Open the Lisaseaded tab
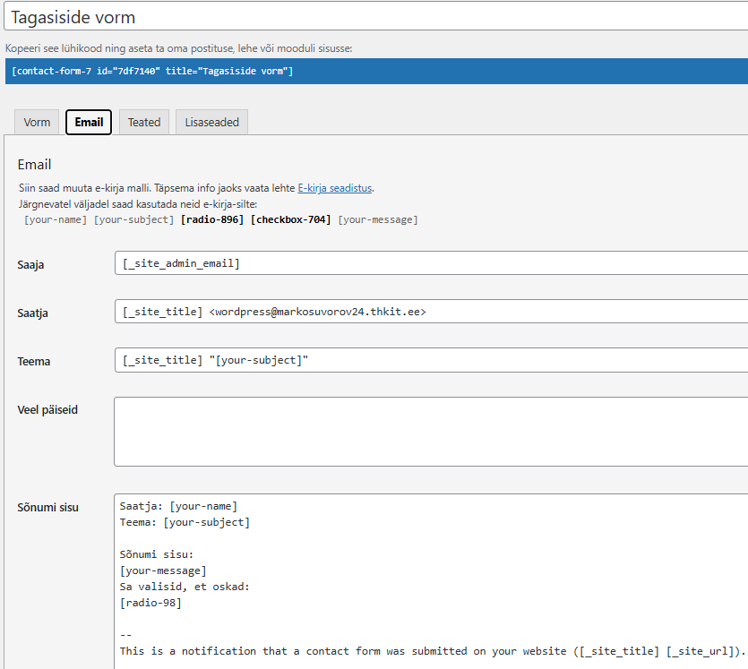The width and height of the screenshot is (748, 669). [211, 123]
